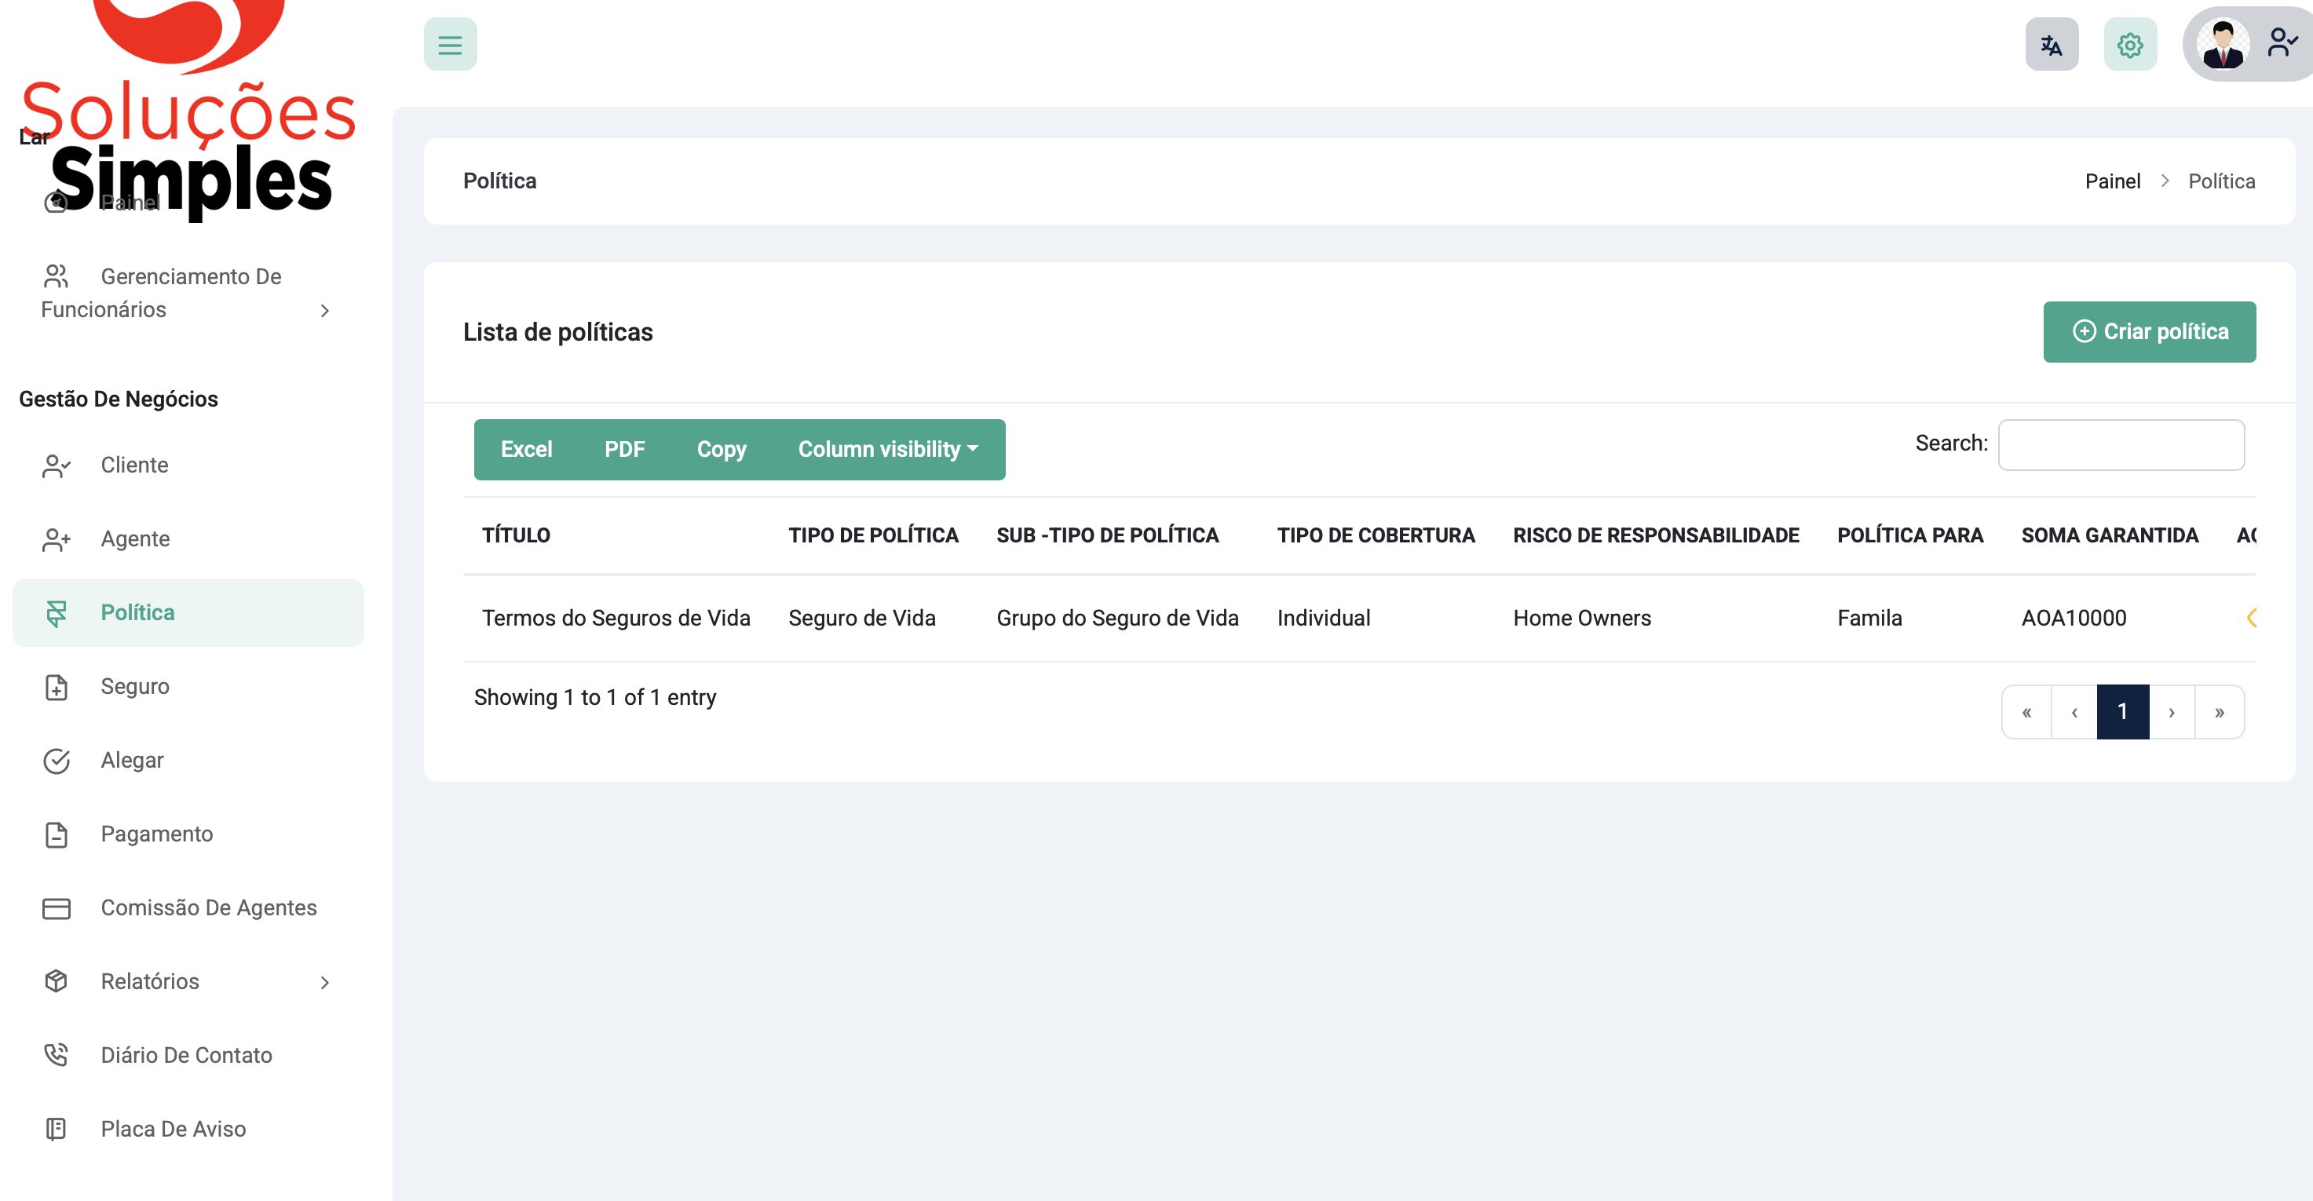Open settings gear icon in header
The image size is (2313, 1201).
2129,45
